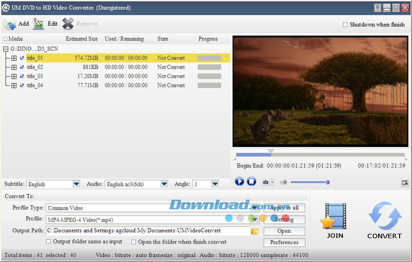Viewport: 412px width, 262px height.
Task: Click the Apply to all button
Action: pos(284,208)
